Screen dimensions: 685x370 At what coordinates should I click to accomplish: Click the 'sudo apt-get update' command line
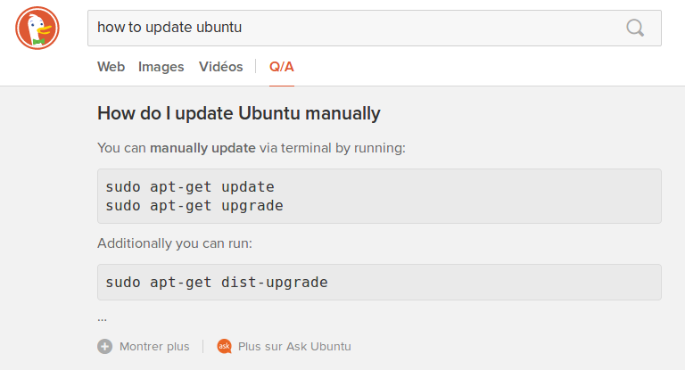tap(190, 187)
